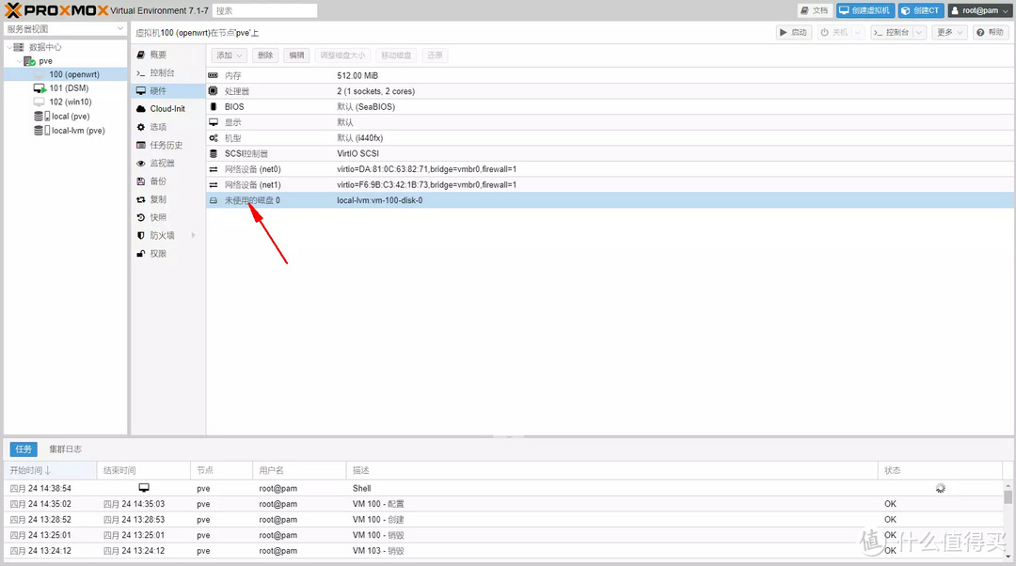Click the Backup (备份) floppy icon
Viewport: 1016px width, 566px height.
[140, 181]
